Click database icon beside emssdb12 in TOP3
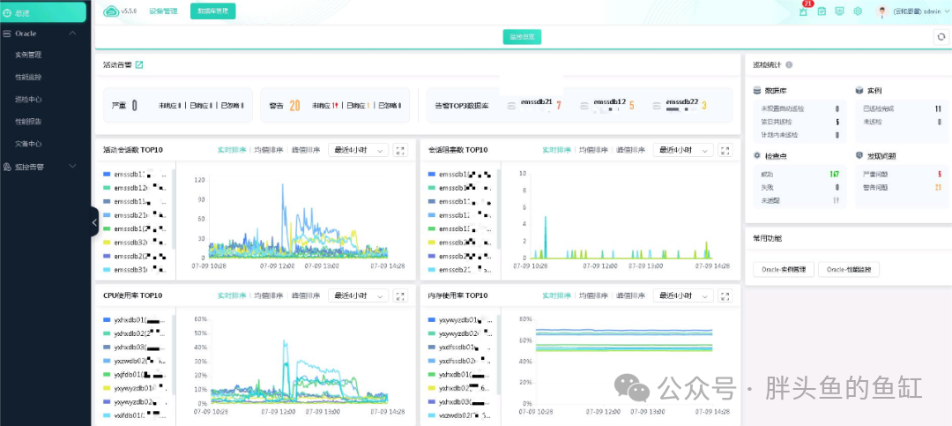The image size is (952, 426). coord(584,106)
